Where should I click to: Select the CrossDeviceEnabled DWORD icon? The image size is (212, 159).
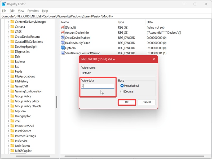click(63, 38)
